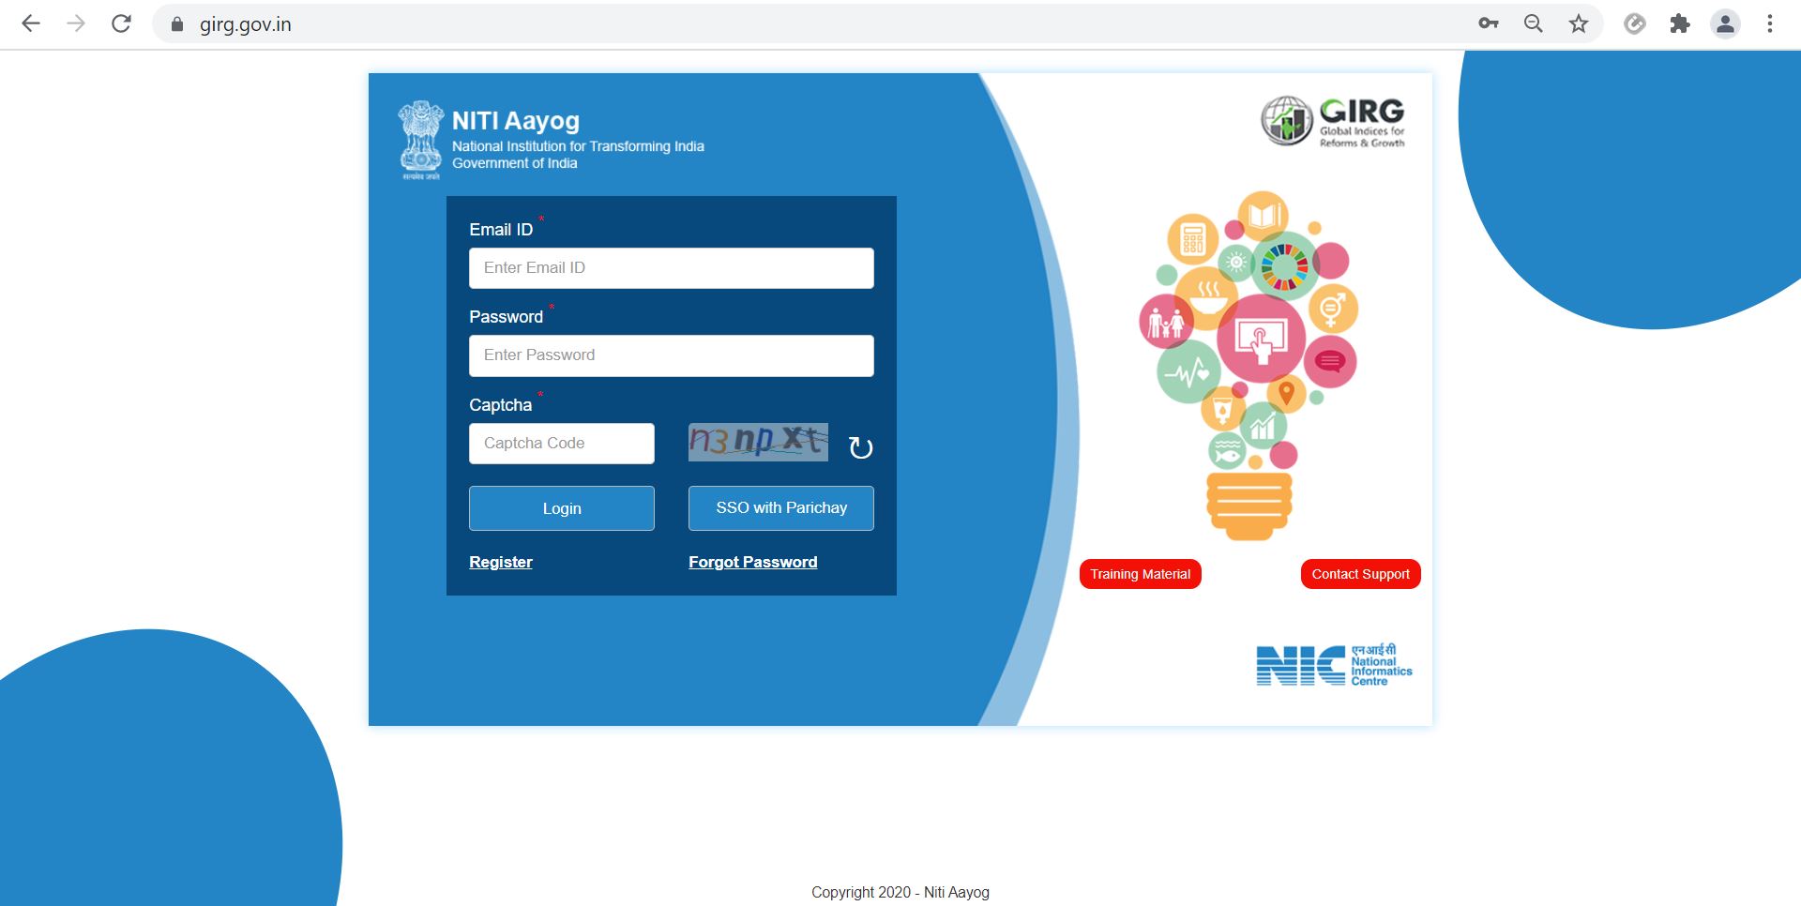Click the 'Email ID' field label

[x=501, y=230]
